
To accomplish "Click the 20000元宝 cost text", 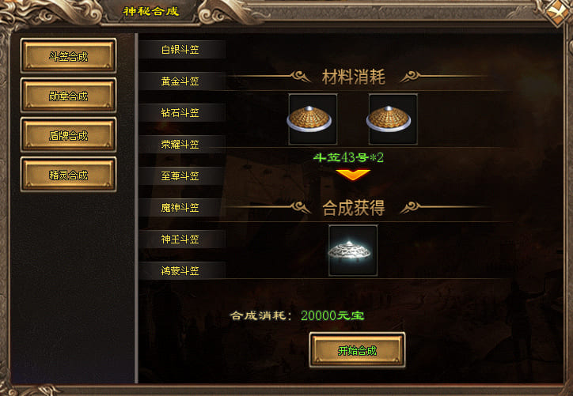I will coord(332,315).
